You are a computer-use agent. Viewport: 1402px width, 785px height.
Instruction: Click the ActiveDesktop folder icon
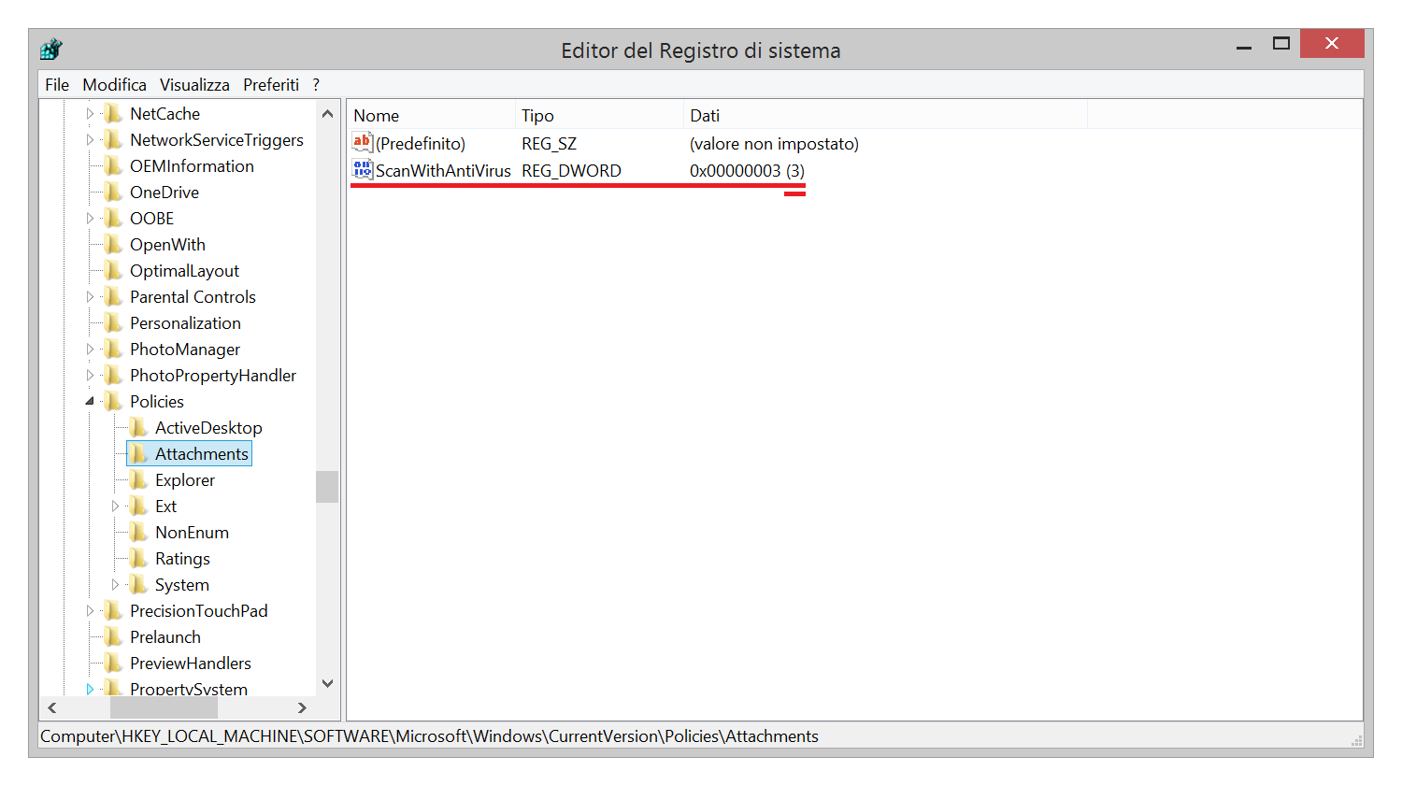click(138, 428)
